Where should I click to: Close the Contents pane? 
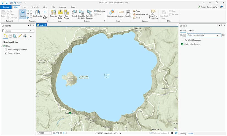(33, 25)
